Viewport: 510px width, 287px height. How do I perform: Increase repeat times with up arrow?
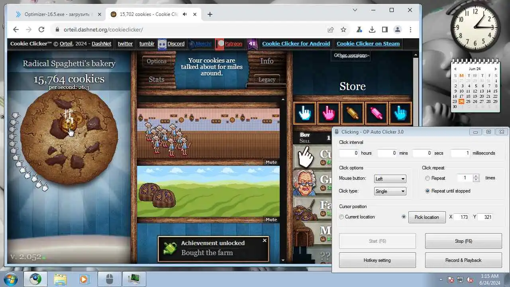tap(476, 176)
